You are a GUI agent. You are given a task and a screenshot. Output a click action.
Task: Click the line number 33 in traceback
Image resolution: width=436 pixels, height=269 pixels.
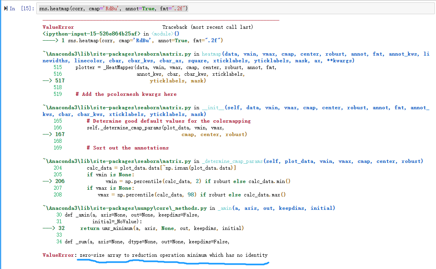point(59,235)
